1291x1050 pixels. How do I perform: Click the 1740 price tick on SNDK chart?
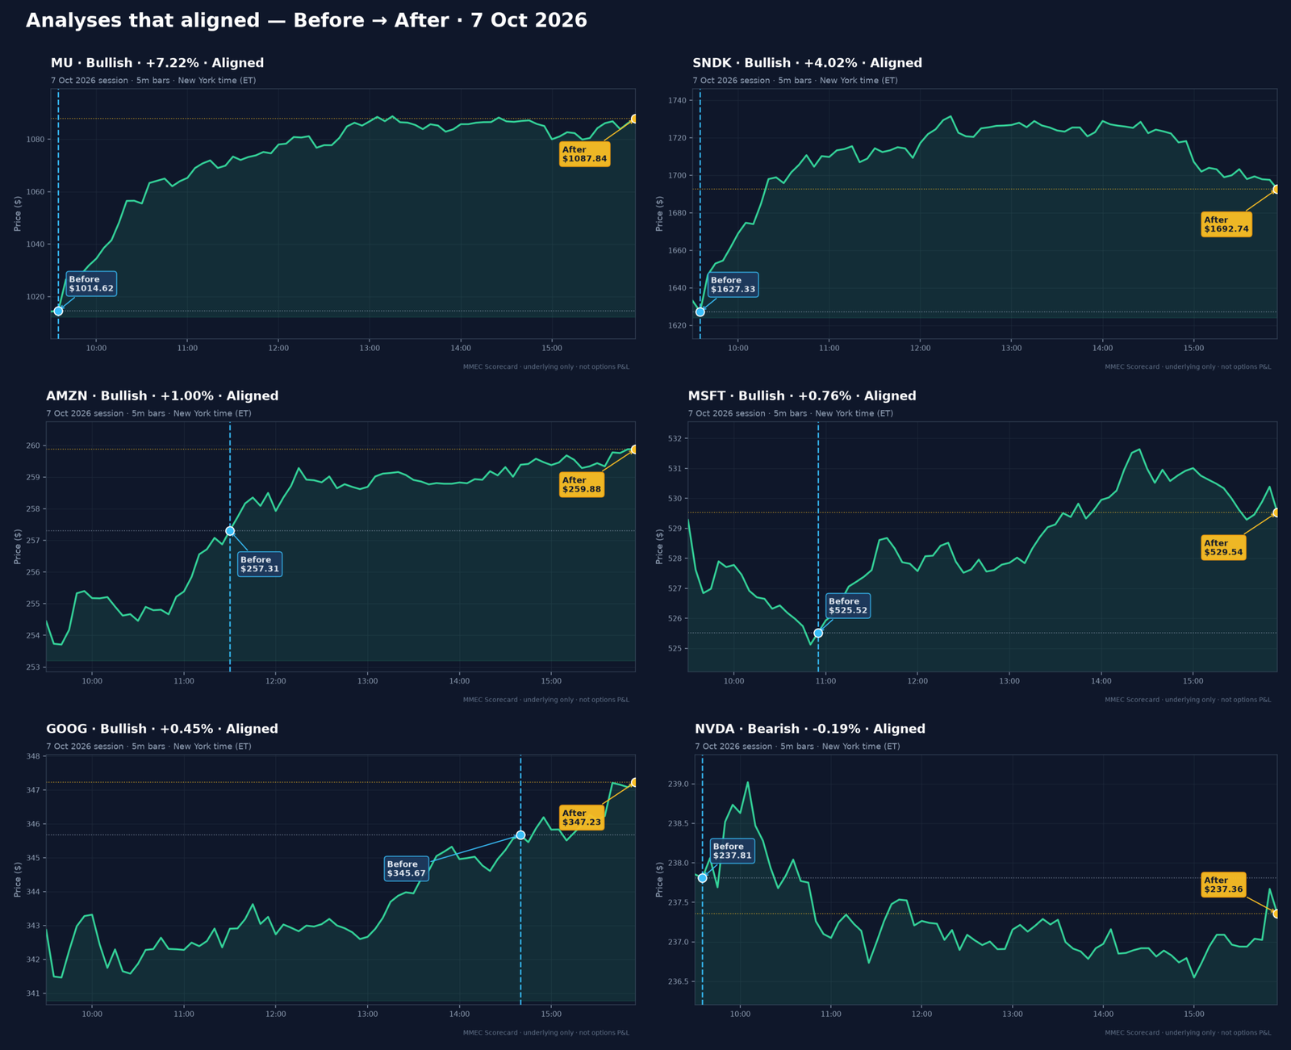pos(678,101)
